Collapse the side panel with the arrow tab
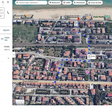This screenshot has height=112, width=112. click(x=14, y=55)
